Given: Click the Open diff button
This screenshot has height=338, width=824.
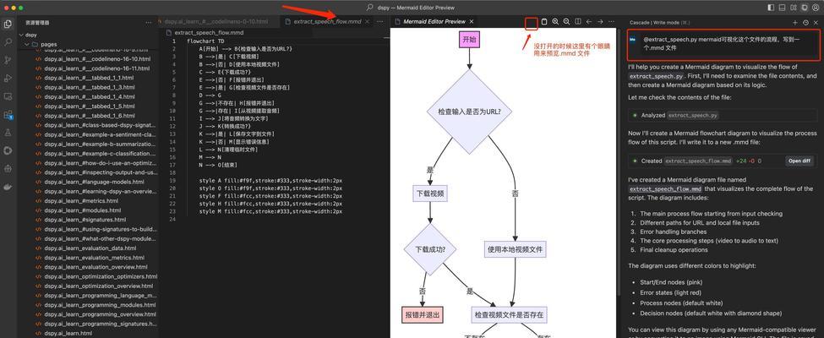Looking at the screenshot, I should point(799,161).
